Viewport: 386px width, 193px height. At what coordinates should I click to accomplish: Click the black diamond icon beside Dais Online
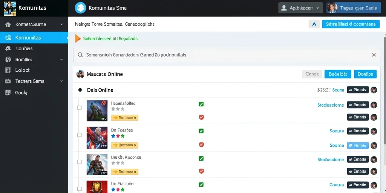80,90
